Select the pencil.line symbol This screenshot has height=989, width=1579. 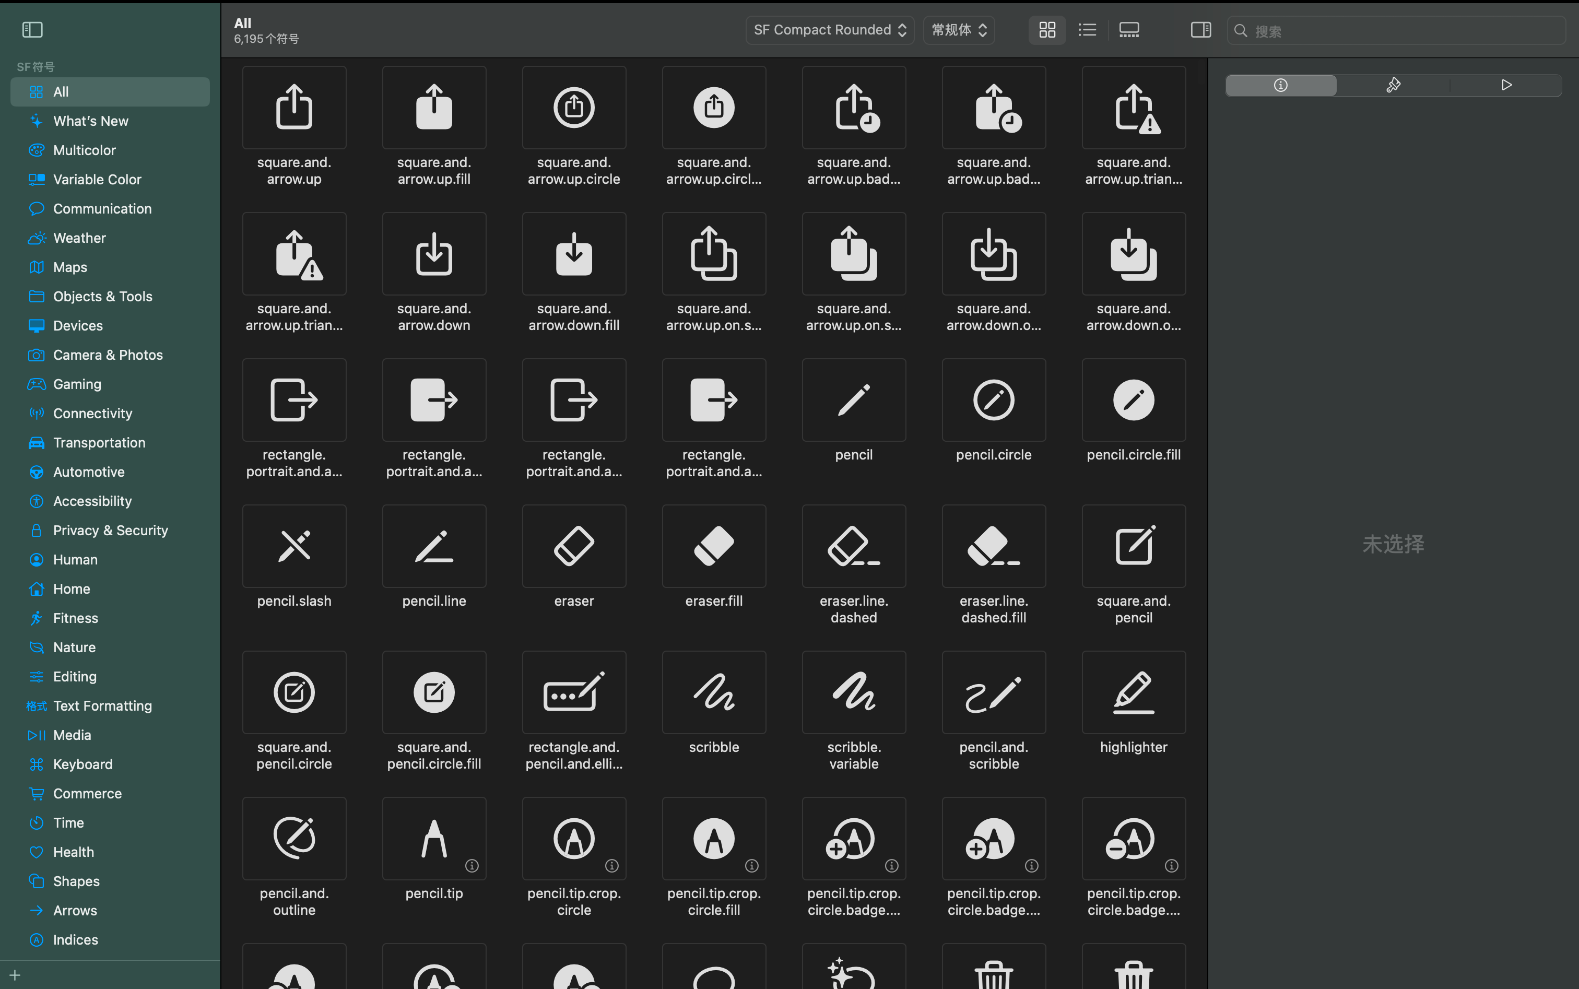(x=434, y=546)
